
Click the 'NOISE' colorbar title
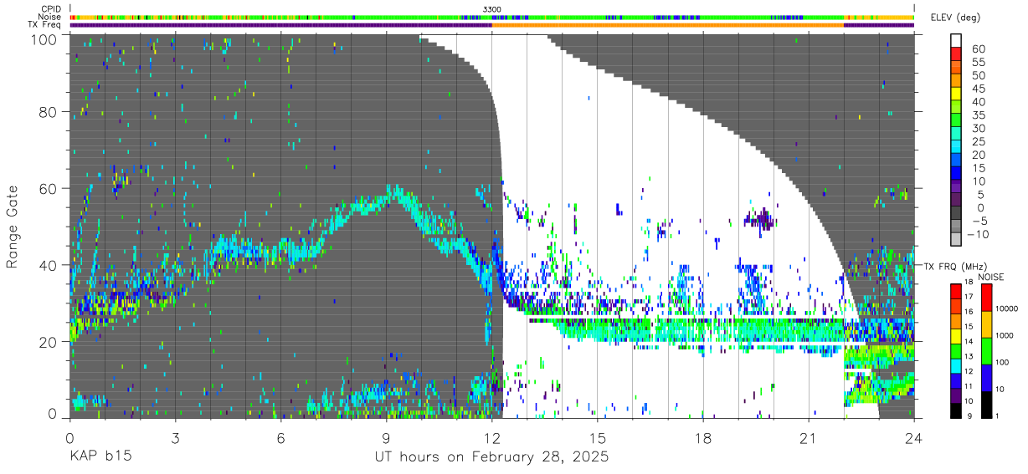tap(990, 277)
